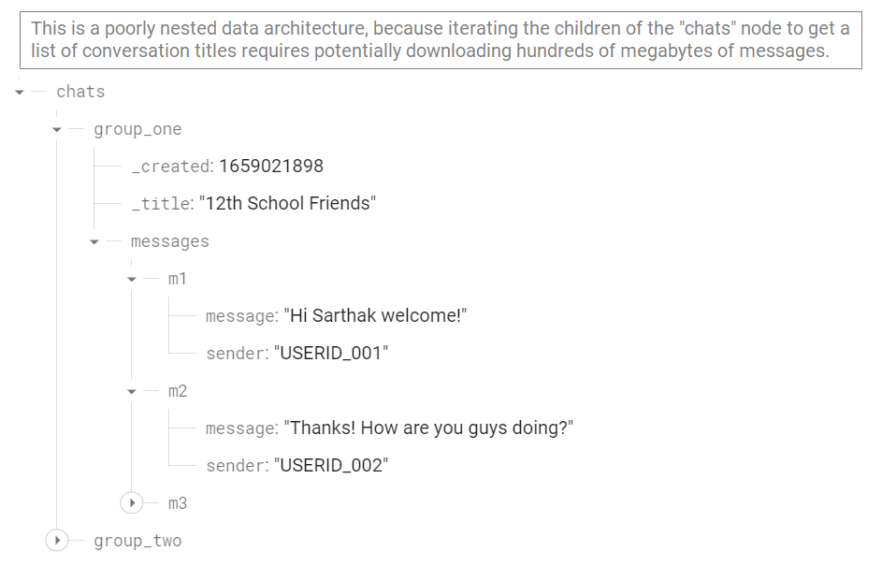Collapse the m2 message node arrow

pyautogui.click(x=132, y=392)
